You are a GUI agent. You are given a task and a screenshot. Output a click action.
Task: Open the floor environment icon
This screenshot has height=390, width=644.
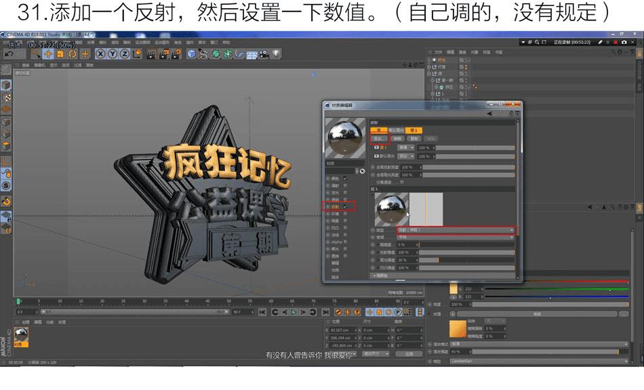[x=251, y=54]
